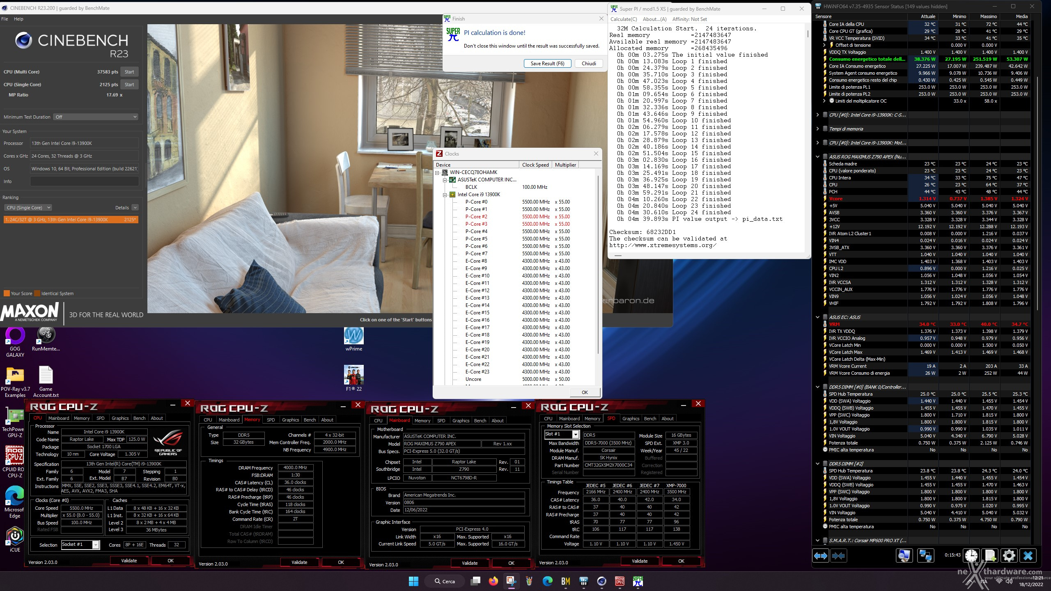This screenshot has height=591, width=1051.
Task: Collapse HWiNFO ASUS ROG MAXIMUS Z790 APEX group
Action: (817, 157)
